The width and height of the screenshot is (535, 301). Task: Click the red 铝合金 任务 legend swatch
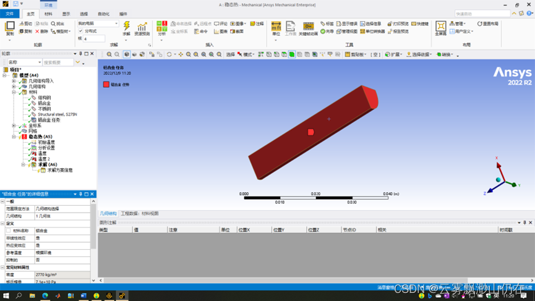106,85
